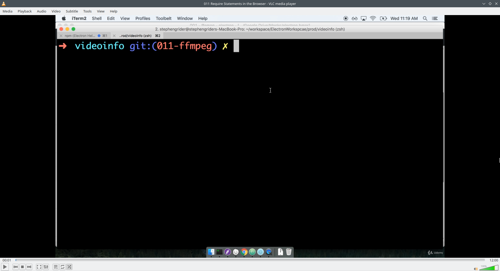Open the purple pen app in the dock
This screenshot has width=500, height=271.
coord(228,252)
